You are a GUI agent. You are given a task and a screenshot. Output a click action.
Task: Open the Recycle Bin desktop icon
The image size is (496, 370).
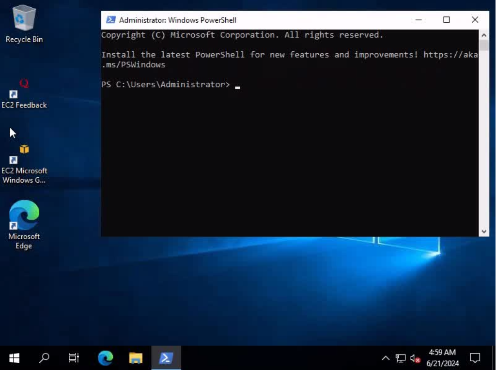tap(24, 24)
